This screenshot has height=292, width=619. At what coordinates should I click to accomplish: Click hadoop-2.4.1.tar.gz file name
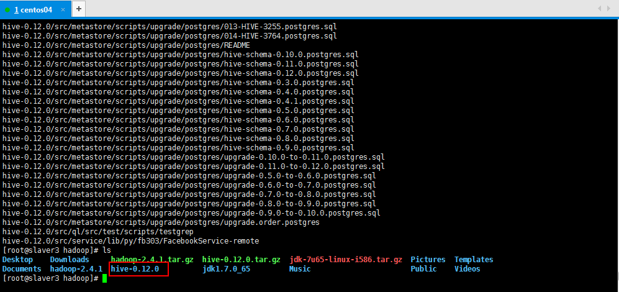[x=152, y=260]
